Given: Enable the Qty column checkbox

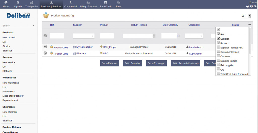Looking at the screenshot, I should coord(218,69).
